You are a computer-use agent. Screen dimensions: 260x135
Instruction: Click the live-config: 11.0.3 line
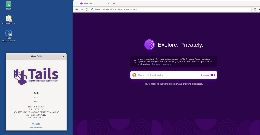click(36, 118)
